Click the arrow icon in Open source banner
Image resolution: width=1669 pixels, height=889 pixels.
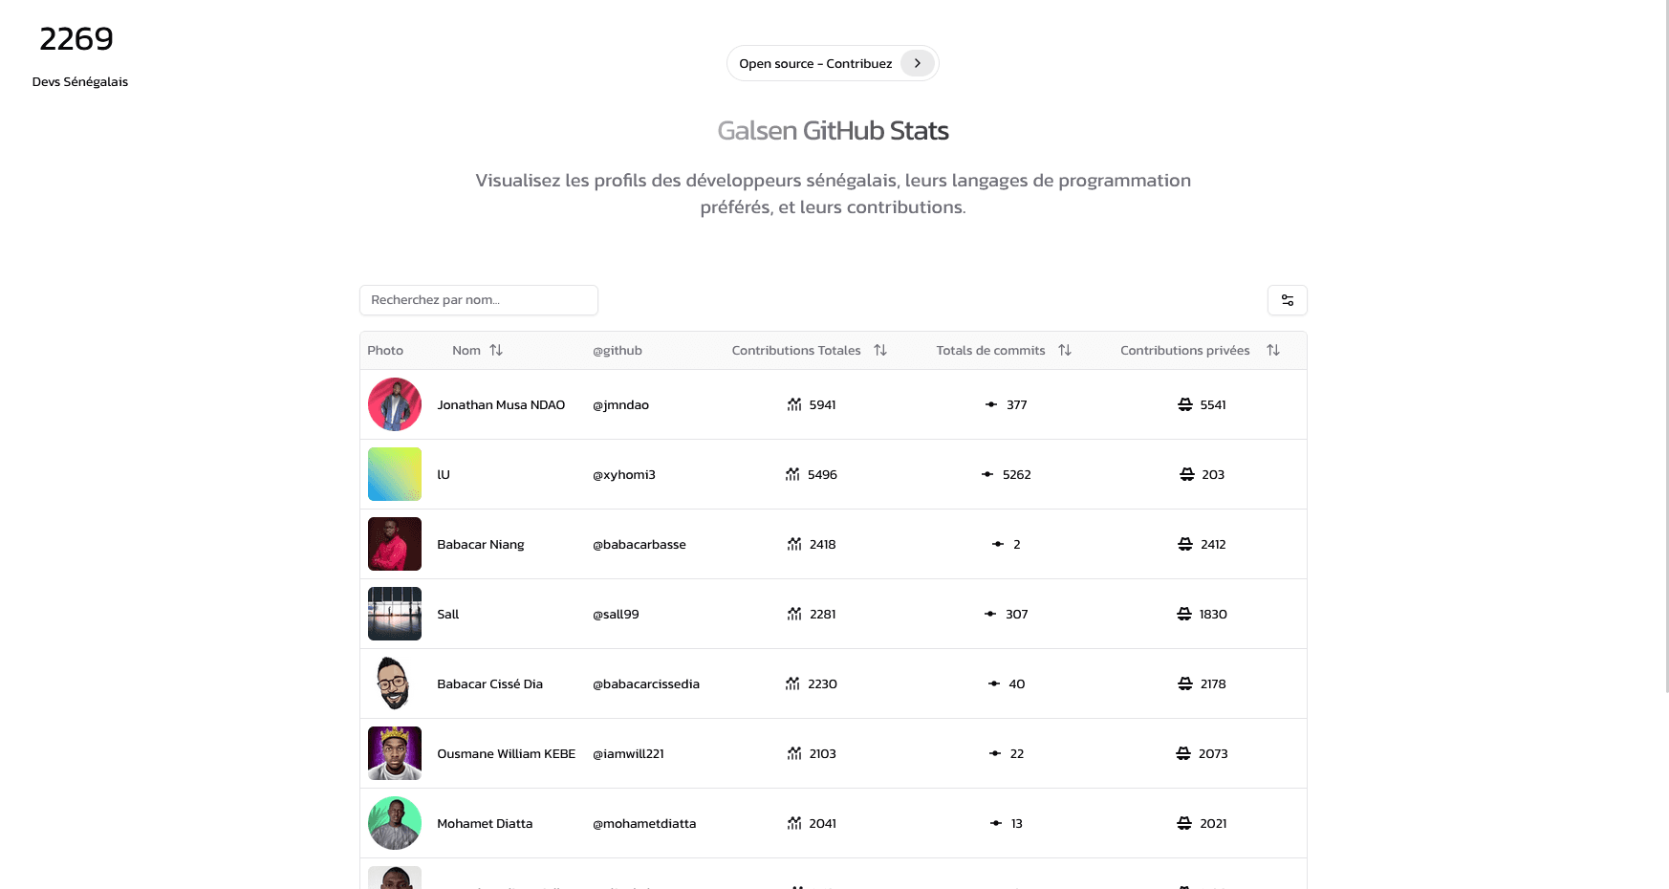click(917, 63)
